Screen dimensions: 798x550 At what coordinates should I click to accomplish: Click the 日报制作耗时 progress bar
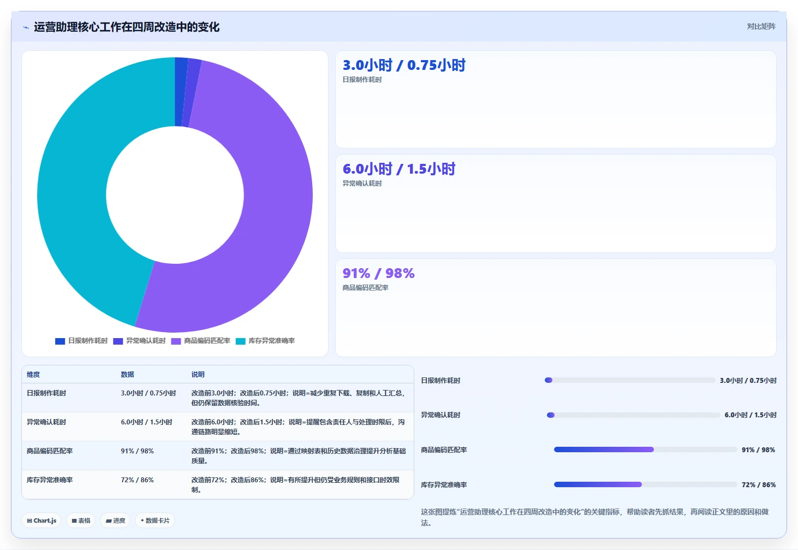[x=630, y=380]
